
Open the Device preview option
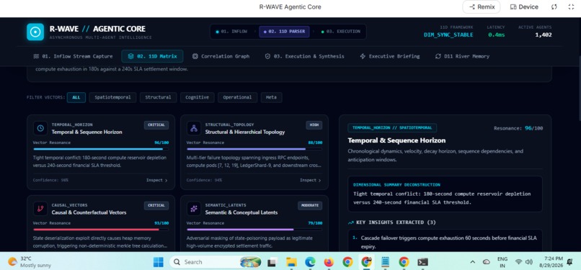click(x=524, y=7)
